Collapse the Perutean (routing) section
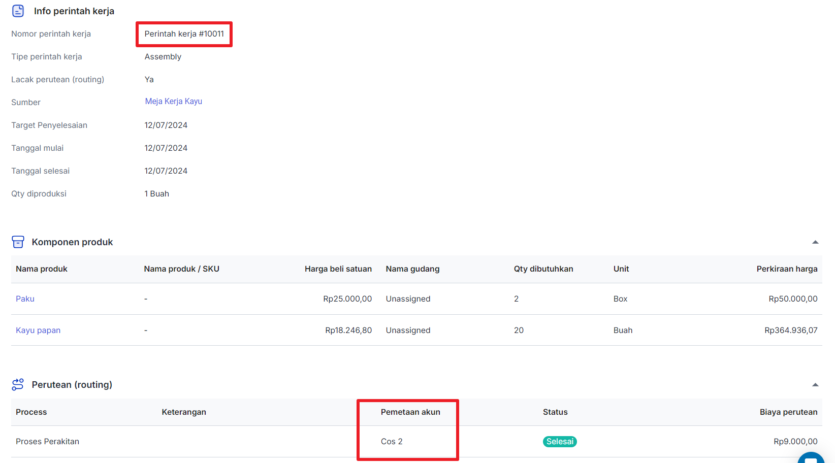835x463 pixels. tap(815, 385)
